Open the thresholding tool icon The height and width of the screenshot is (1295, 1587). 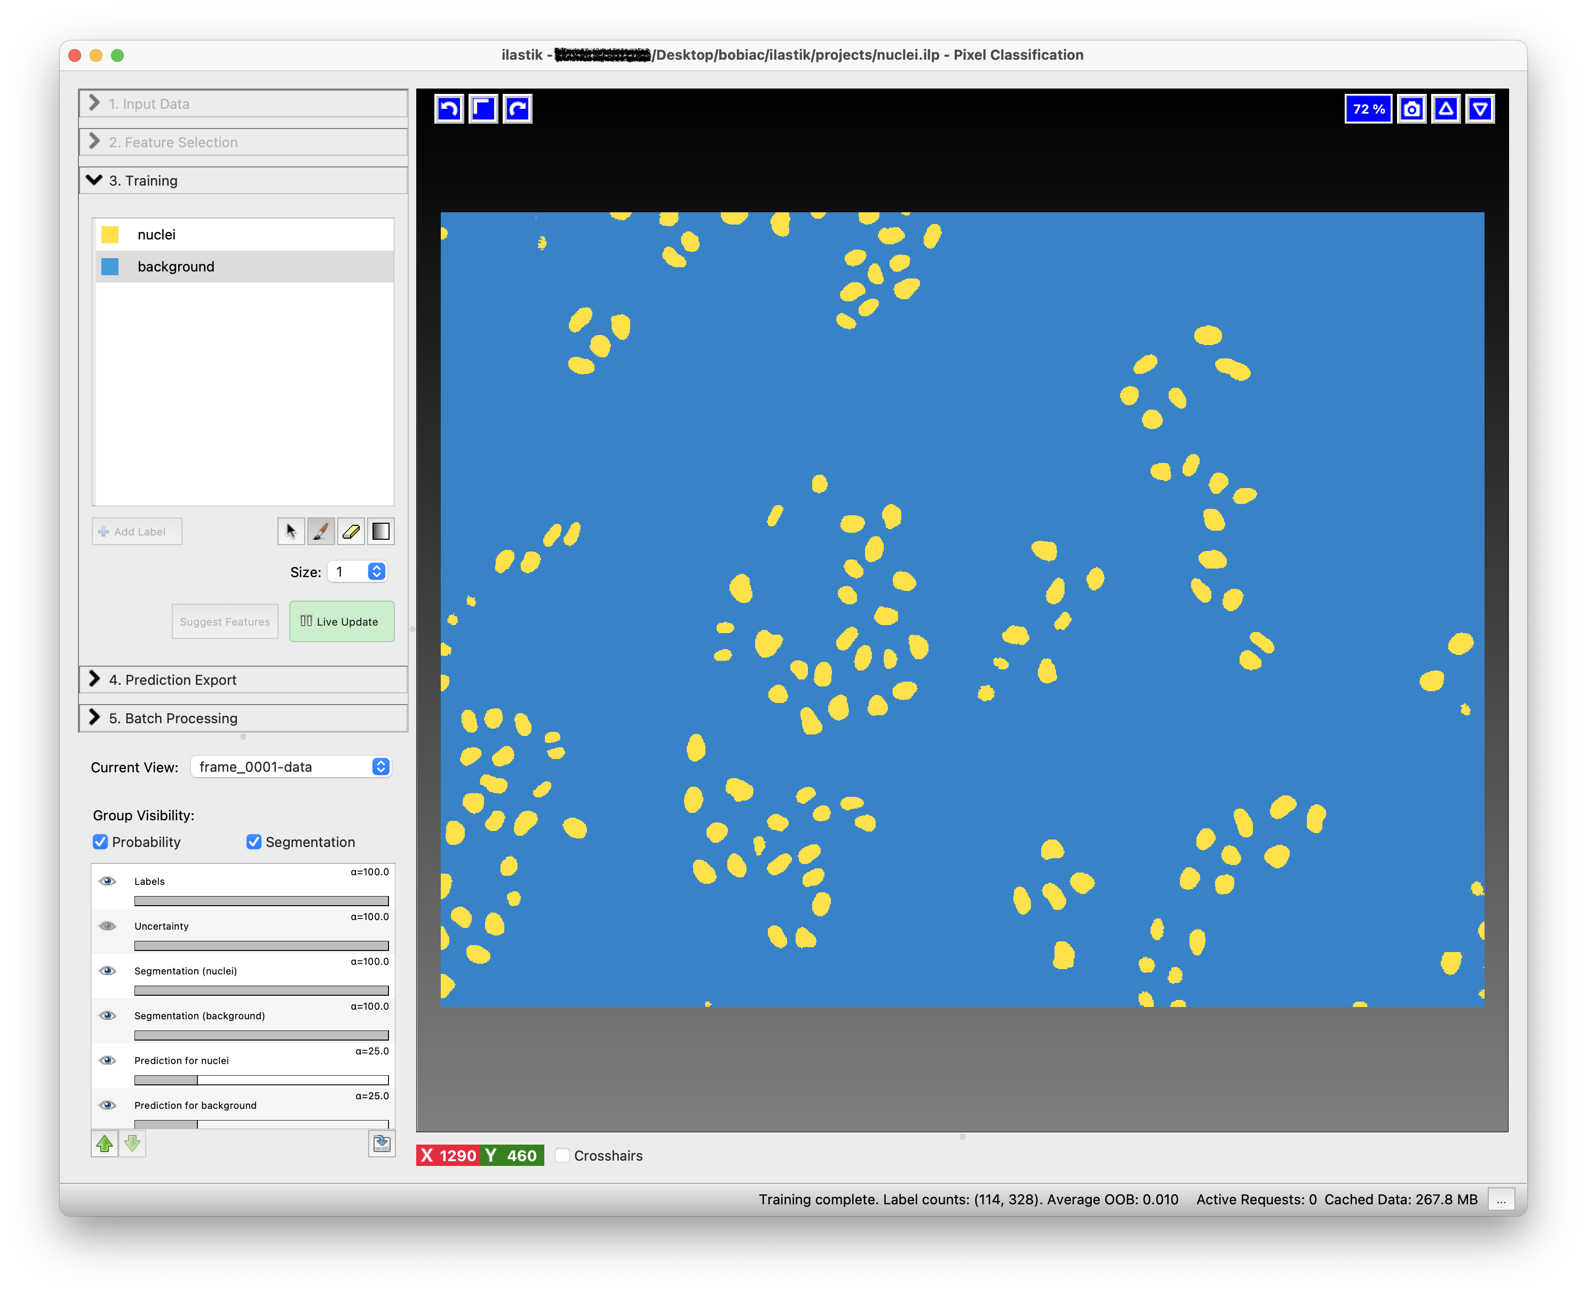click(380, 531)
